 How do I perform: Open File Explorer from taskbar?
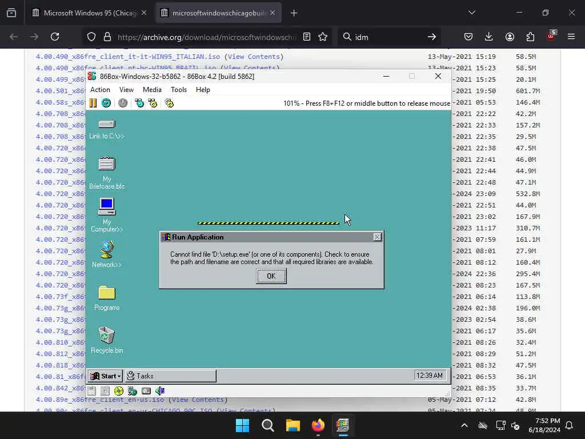pos(293,425)
